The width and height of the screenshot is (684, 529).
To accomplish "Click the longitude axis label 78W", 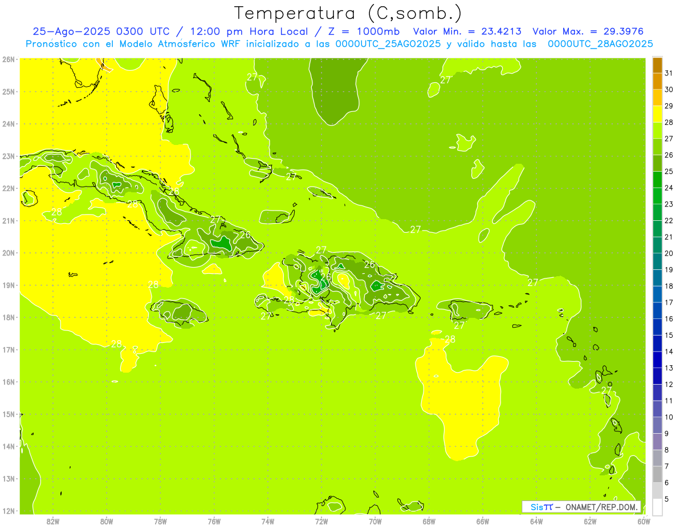I will (160, 521).
